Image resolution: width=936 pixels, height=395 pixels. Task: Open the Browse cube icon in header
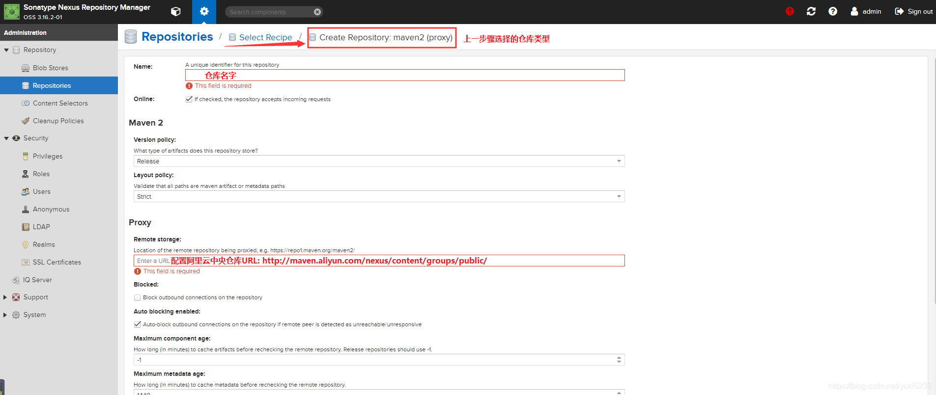(x=175, y=11)
